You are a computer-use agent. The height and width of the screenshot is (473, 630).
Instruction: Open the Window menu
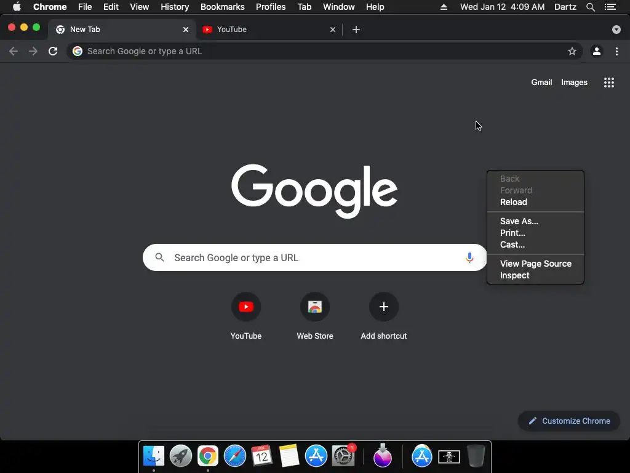tap(339, 7)
